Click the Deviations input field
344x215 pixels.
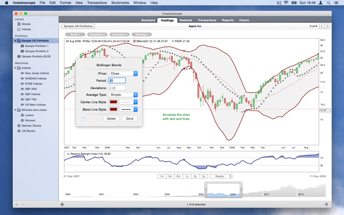(117, 88)
